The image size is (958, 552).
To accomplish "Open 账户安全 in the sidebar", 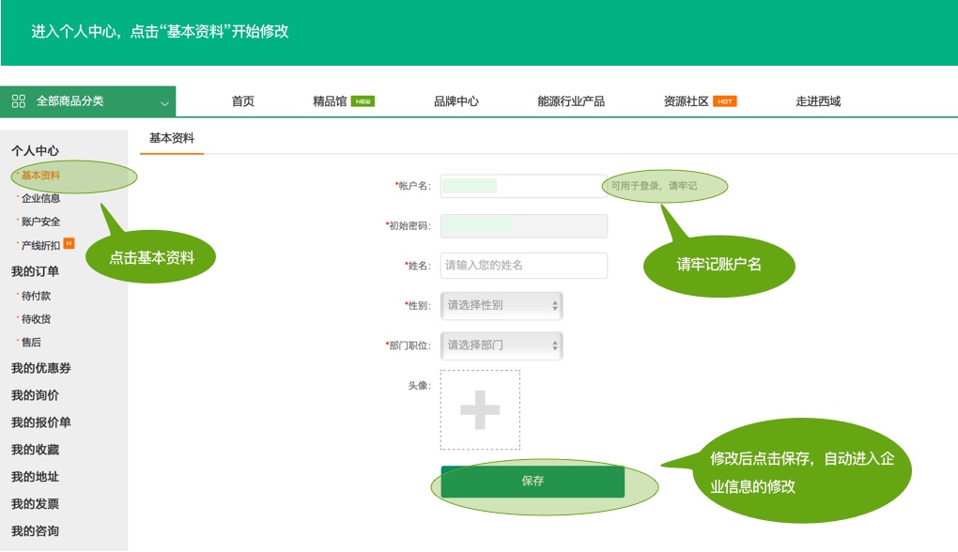I will [x=40, y=222].
